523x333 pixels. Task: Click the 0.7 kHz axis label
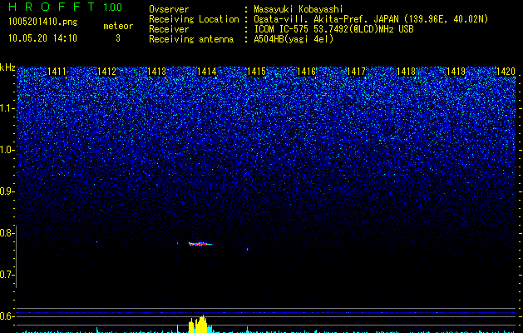(7, 275)
